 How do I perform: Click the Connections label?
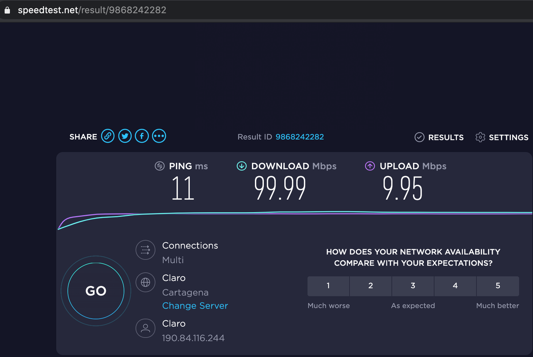click(x=190, y=246)
